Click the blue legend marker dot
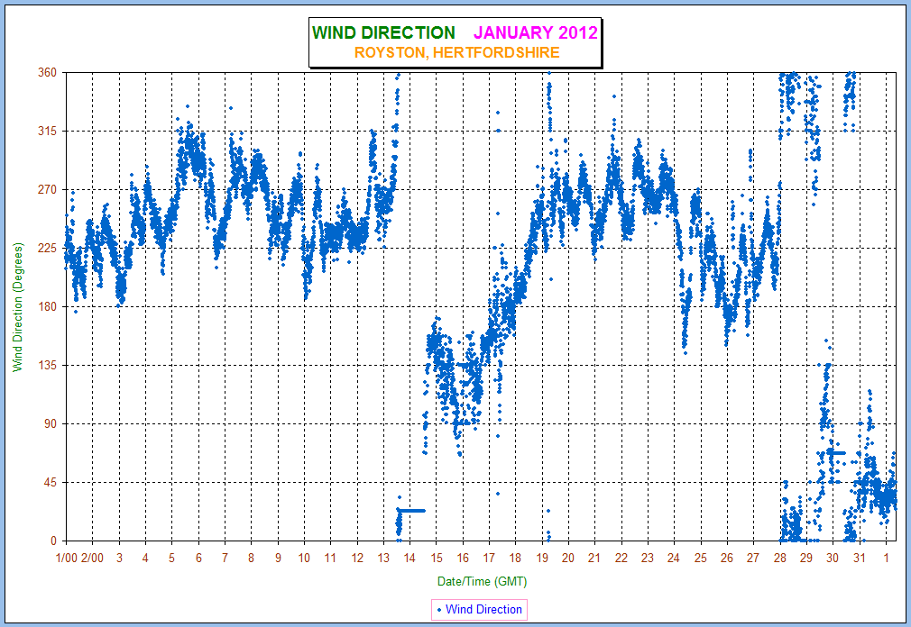The image size is (911, 627). [x=439, y=610]
